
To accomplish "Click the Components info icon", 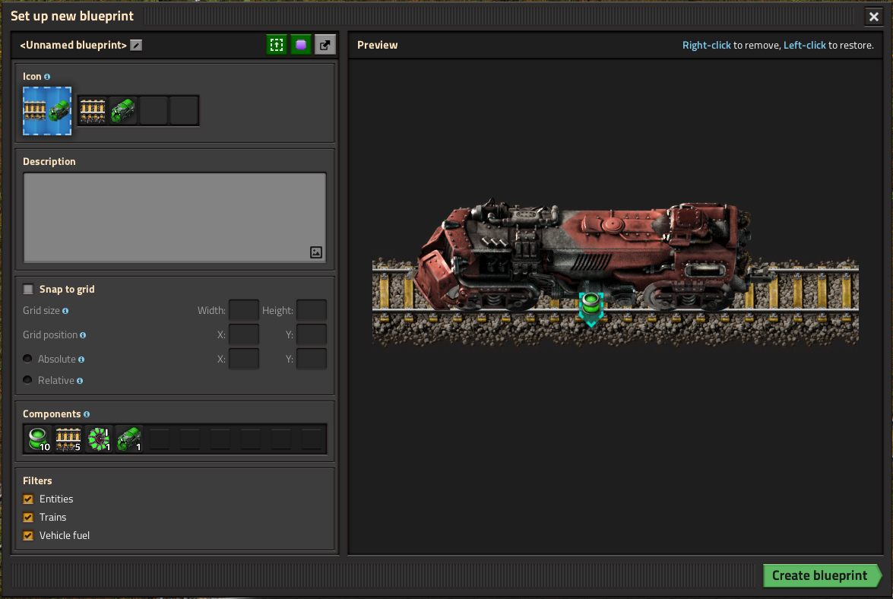I will 87,414.
